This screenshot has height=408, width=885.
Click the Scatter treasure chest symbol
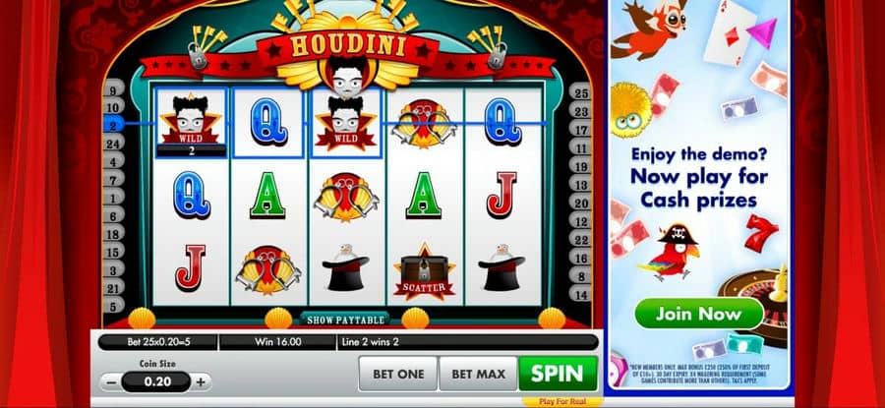[424, 271]
